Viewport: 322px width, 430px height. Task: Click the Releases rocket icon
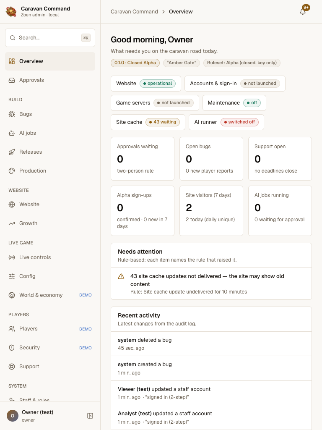click(x=12, y=152)
